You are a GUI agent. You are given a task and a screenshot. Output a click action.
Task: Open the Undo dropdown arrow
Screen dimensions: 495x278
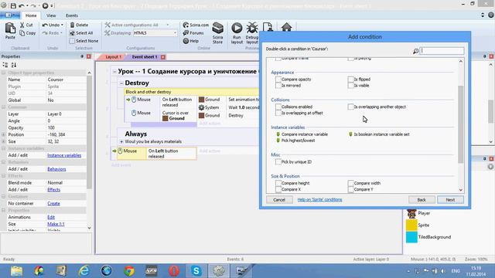point(62,25)
